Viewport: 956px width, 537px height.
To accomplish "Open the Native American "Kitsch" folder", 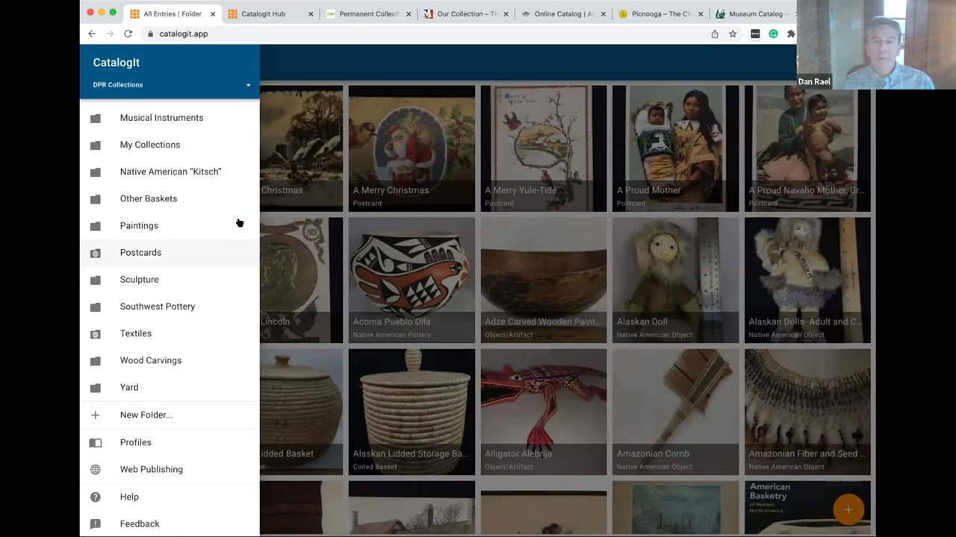I will click(170, 172).
